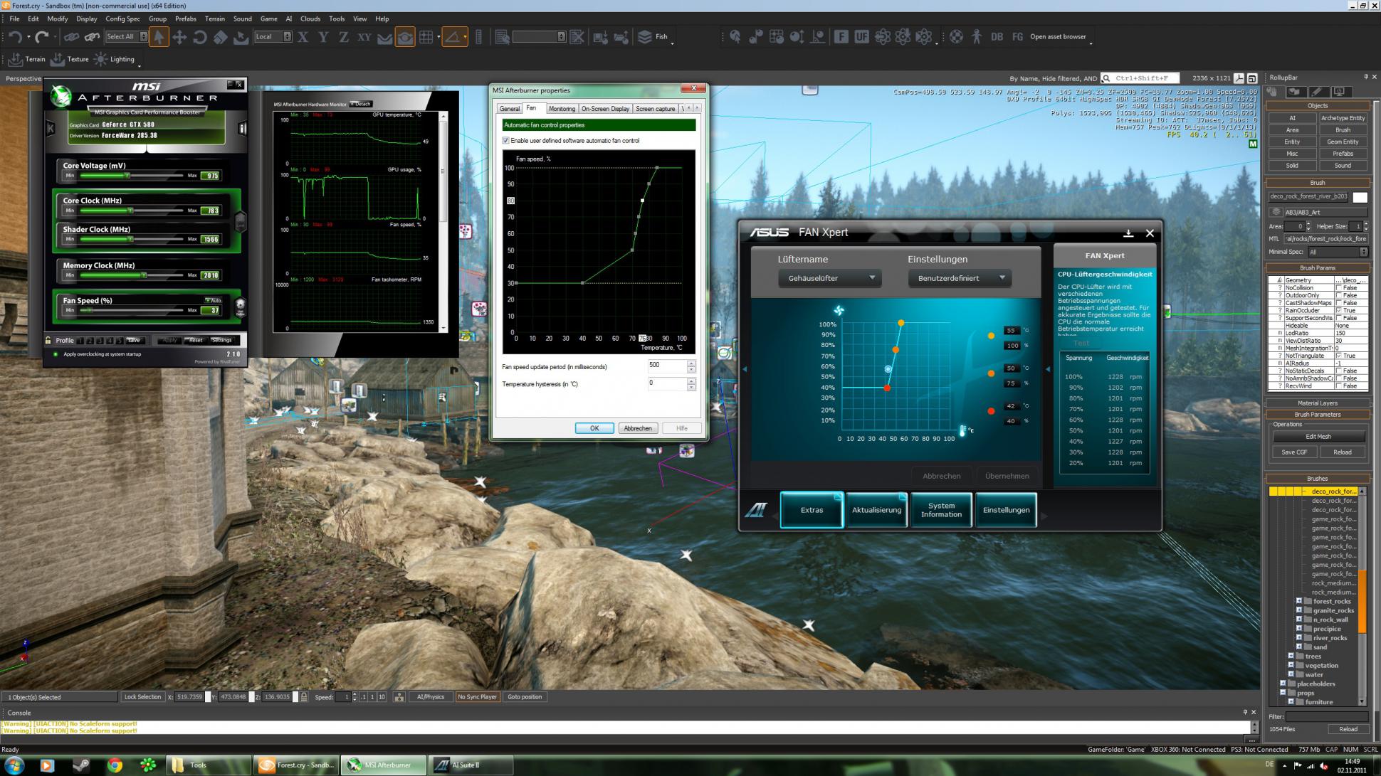Expand the forest_rocks tree folder
This screenshot has width=1381, height=776.
pos(1299,601)
